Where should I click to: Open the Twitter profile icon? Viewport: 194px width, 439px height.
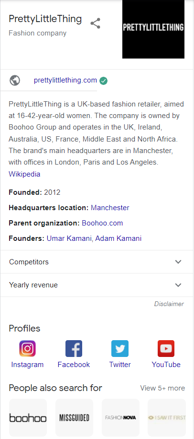[x=120, y=349]
